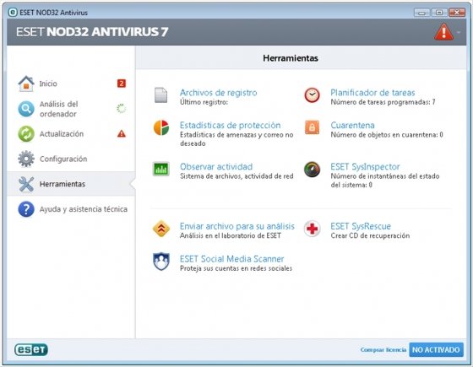Click the Inicio house icon
Screen dimensions: 473x367
click(x=26, y=84)
